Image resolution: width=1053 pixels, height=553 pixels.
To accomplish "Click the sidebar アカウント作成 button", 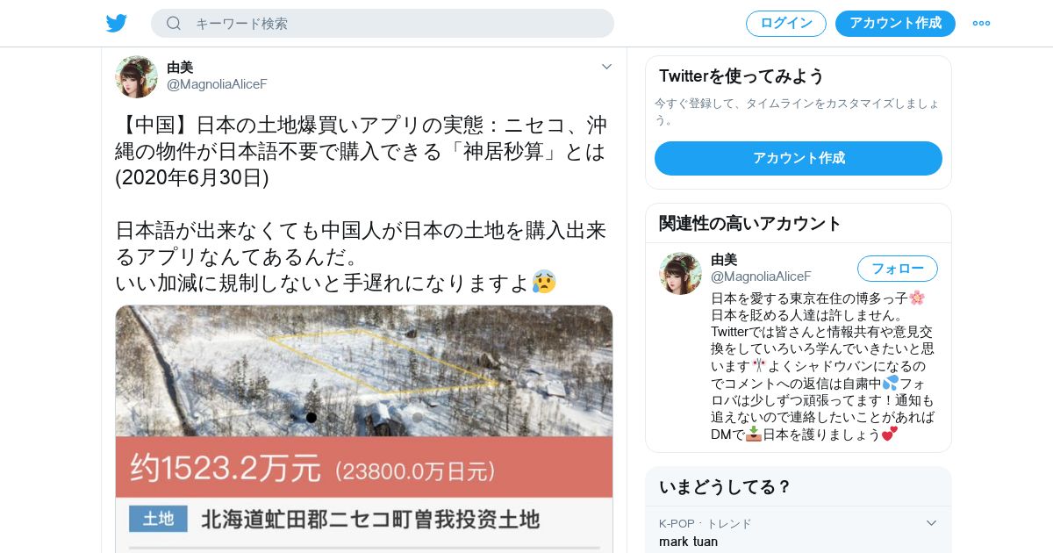I will 799,158.
